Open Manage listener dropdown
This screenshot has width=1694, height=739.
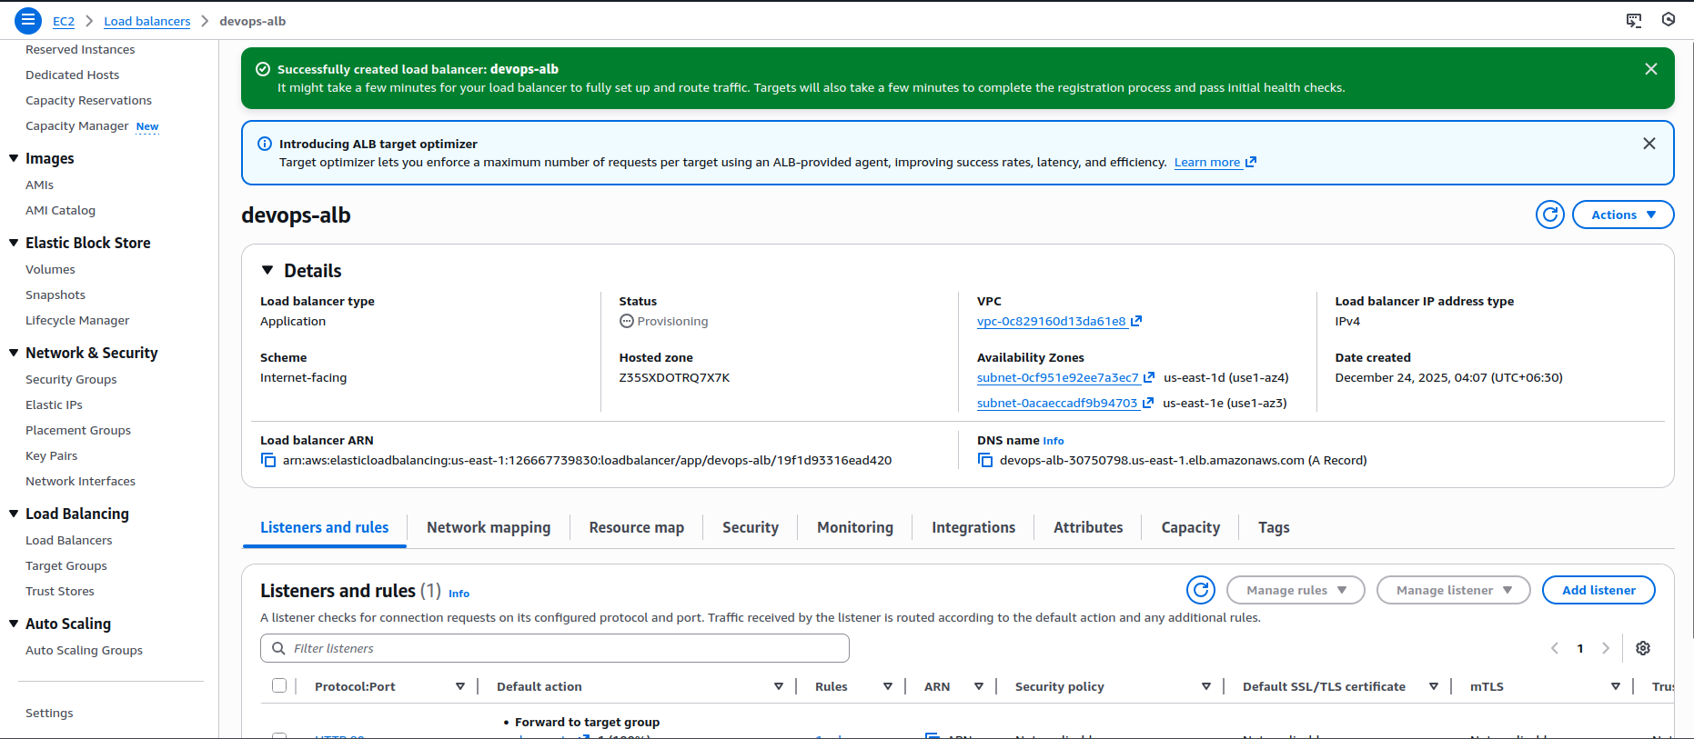coord(1453,590)
